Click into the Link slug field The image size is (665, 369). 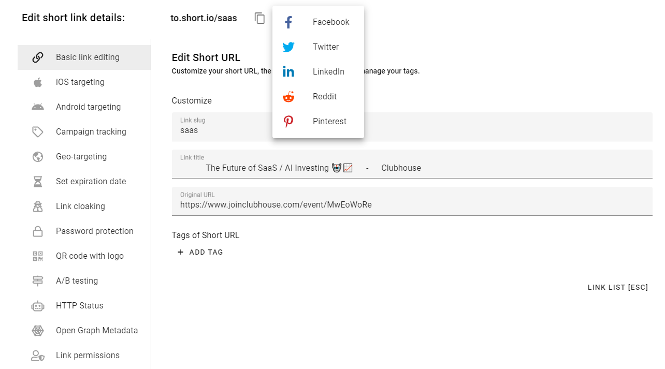tap(412, 130)
